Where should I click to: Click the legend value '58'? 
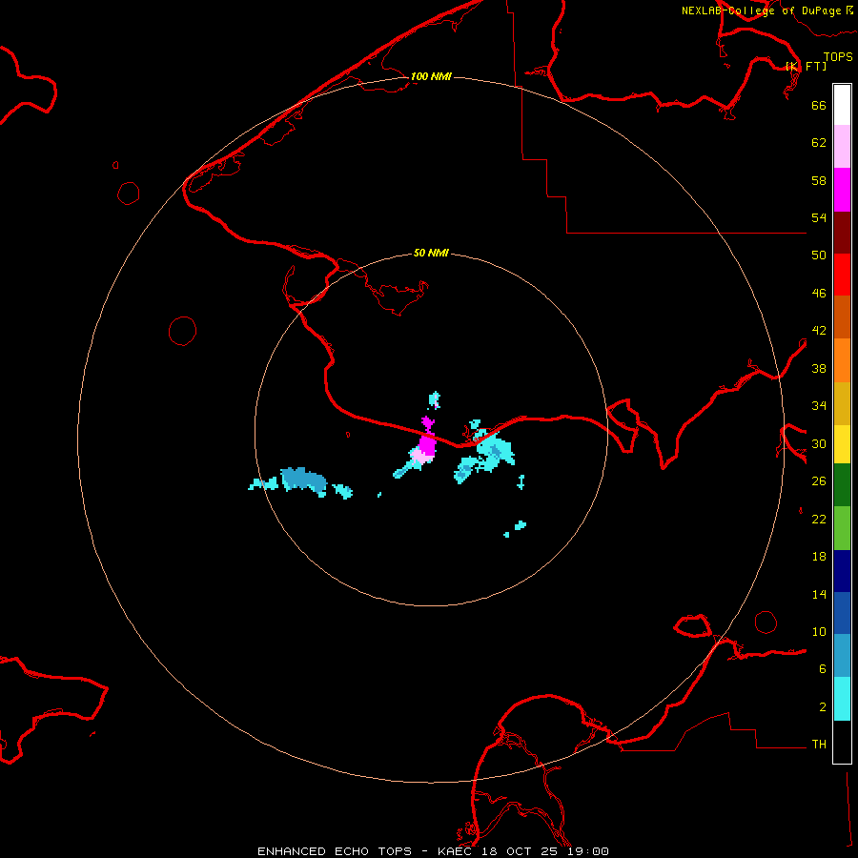819,180
